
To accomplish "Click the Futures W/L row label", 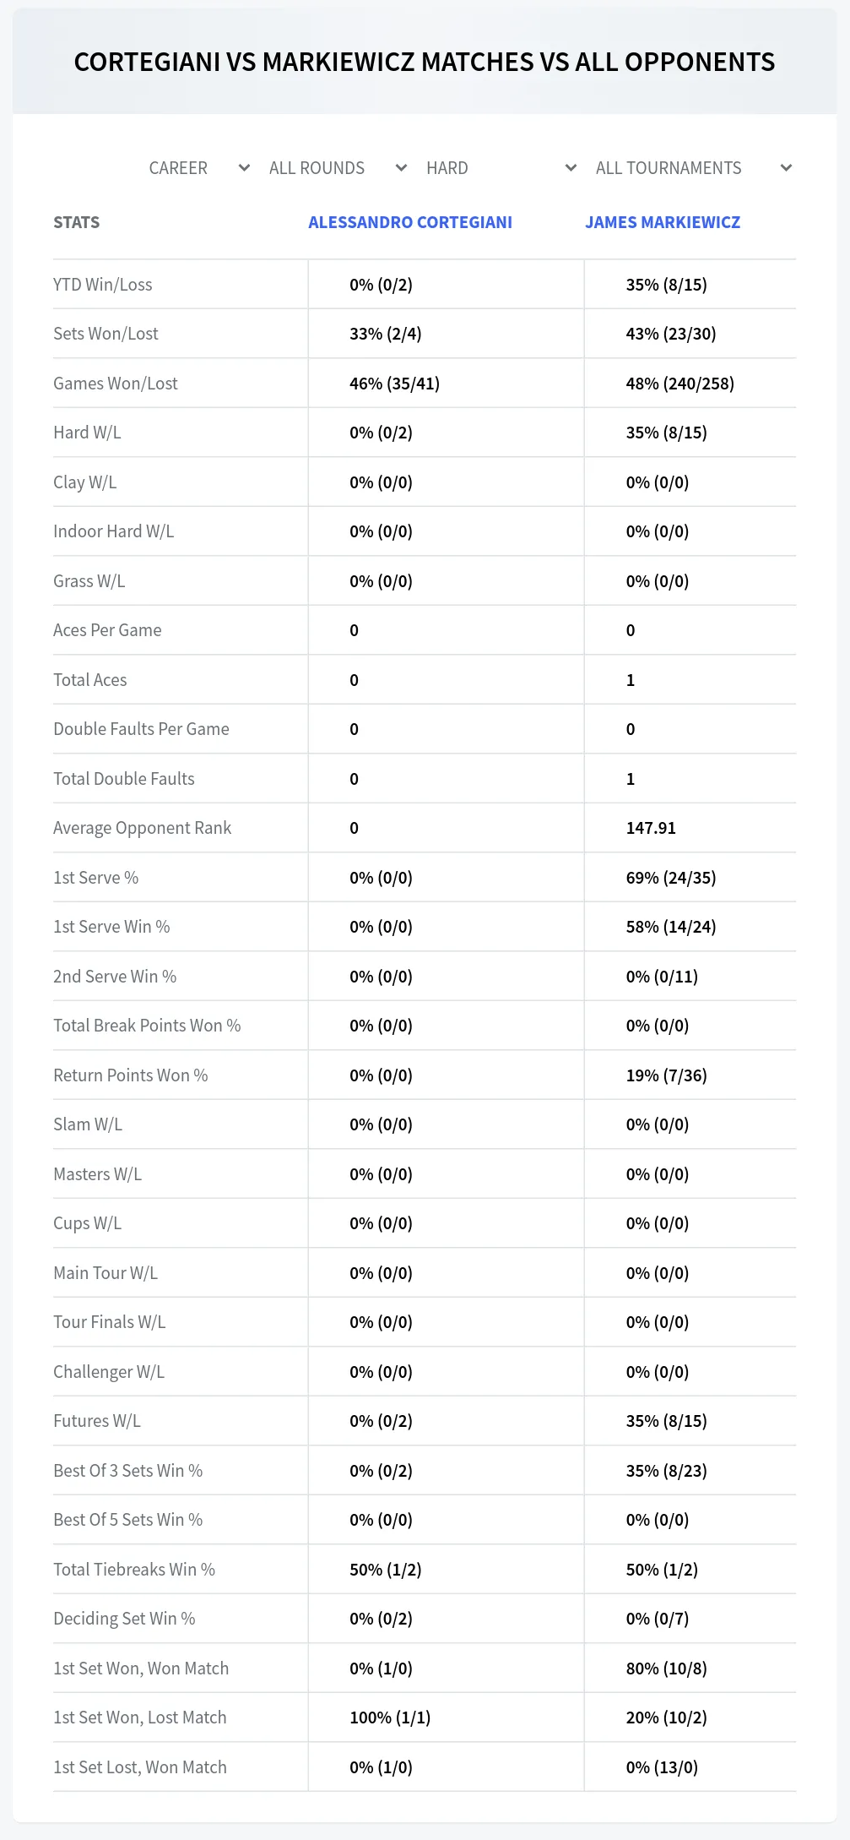I will tap(97, 1421).
